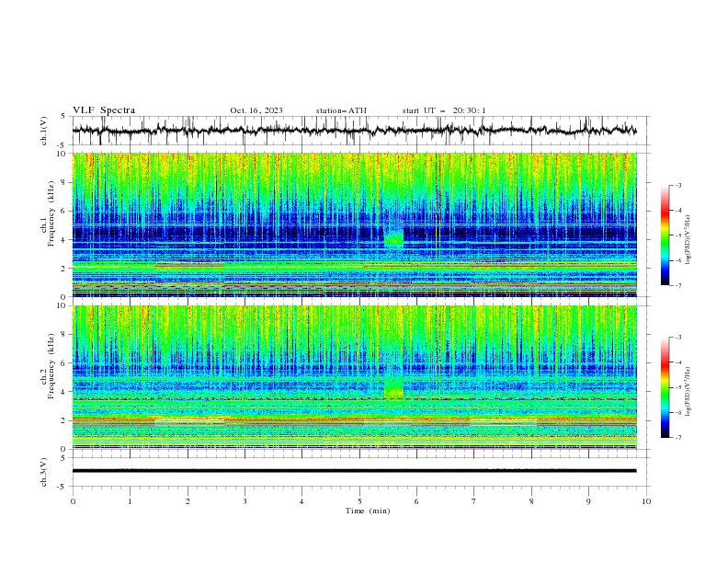This screenshot has width=728, height=563.
Task: Click the ch.1(V) waveform trace at top
Action: [x=354, y=131]
